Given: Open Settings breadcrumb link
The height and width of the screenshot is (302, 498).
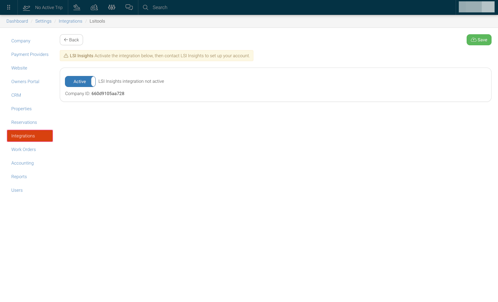Looking at the screenshot, I should pyautogui.click(x=43, y=21).
